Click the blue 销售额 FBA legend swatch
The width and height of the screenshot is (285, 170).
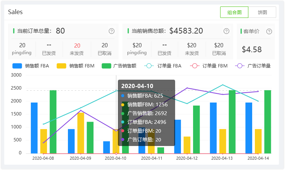[x=17, y=66]
